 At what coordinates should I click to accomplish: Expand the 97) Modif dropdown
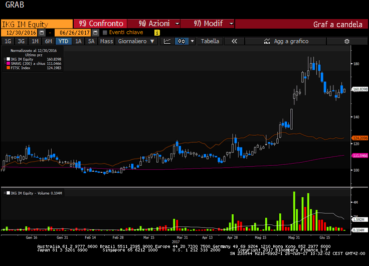coord(207,24)
